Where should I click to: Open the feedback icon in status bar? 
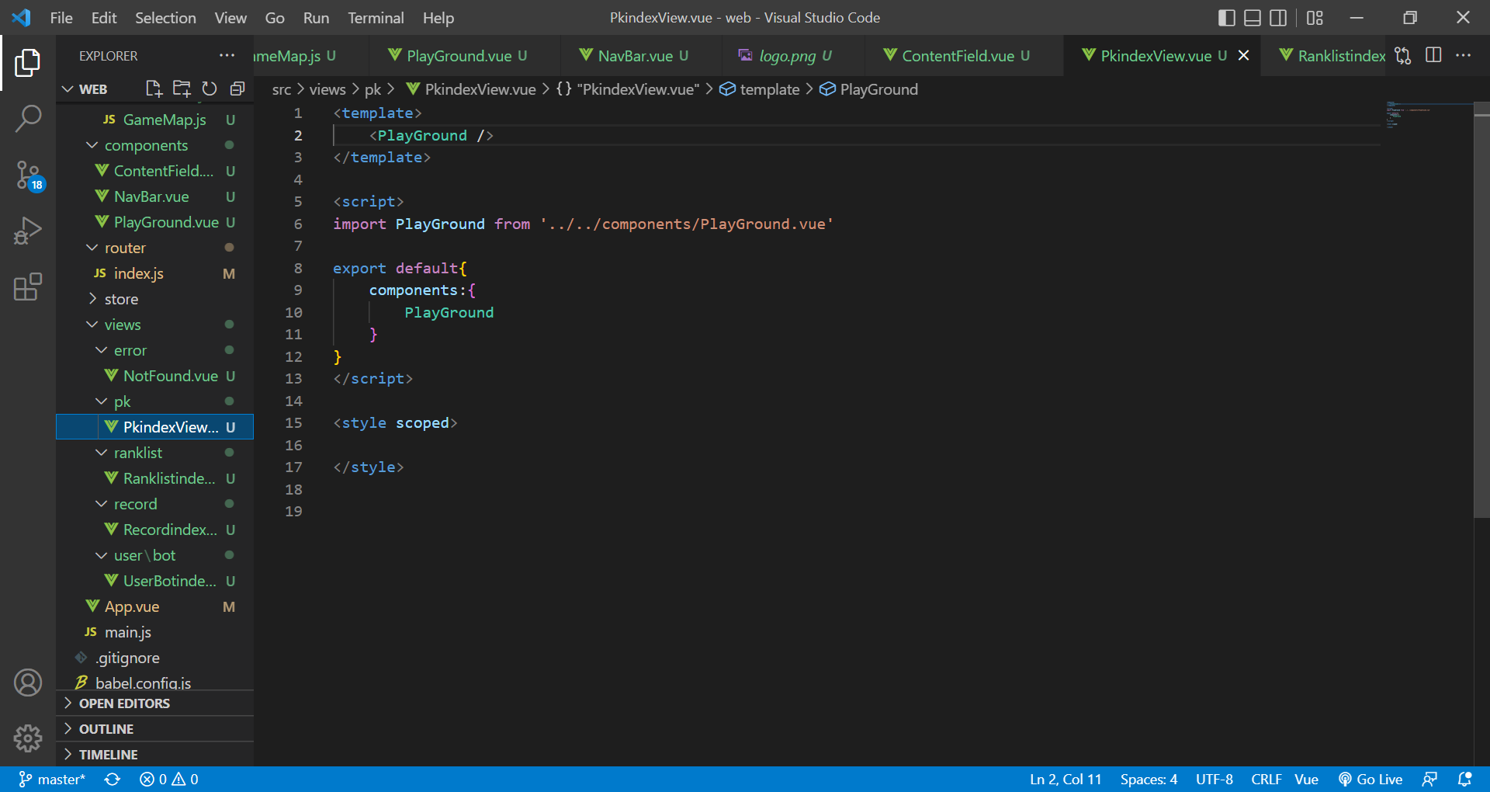pyautogui.click(x=1429, y=779)
